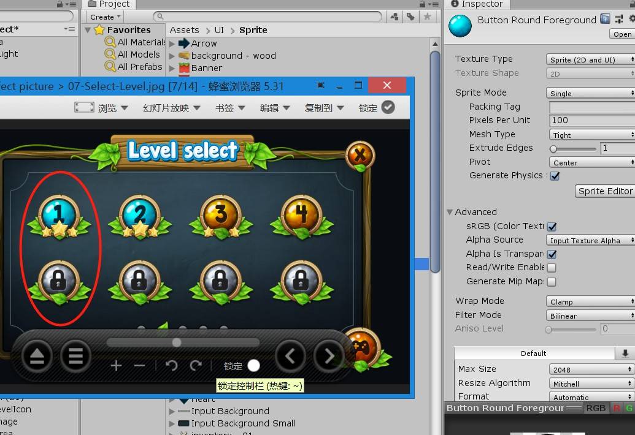The height and width of the screenshot is (435, 635).
Task: Zoom out with the minus icon
Action: click(139, 366)
